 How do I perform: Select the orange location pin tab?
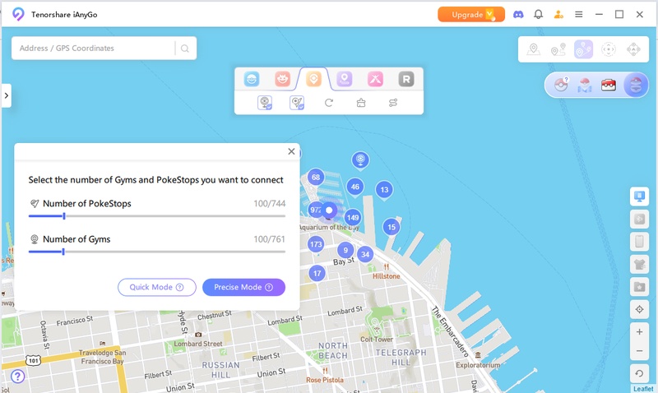[x=313, y=79]
